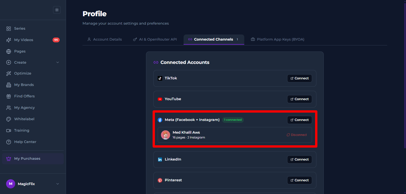
Task: Click the '1 connected' status badge
Action: coord(233,120)
